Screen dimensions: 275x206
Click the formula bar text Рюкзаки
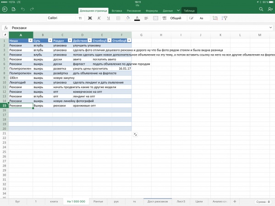coord(19,28)
